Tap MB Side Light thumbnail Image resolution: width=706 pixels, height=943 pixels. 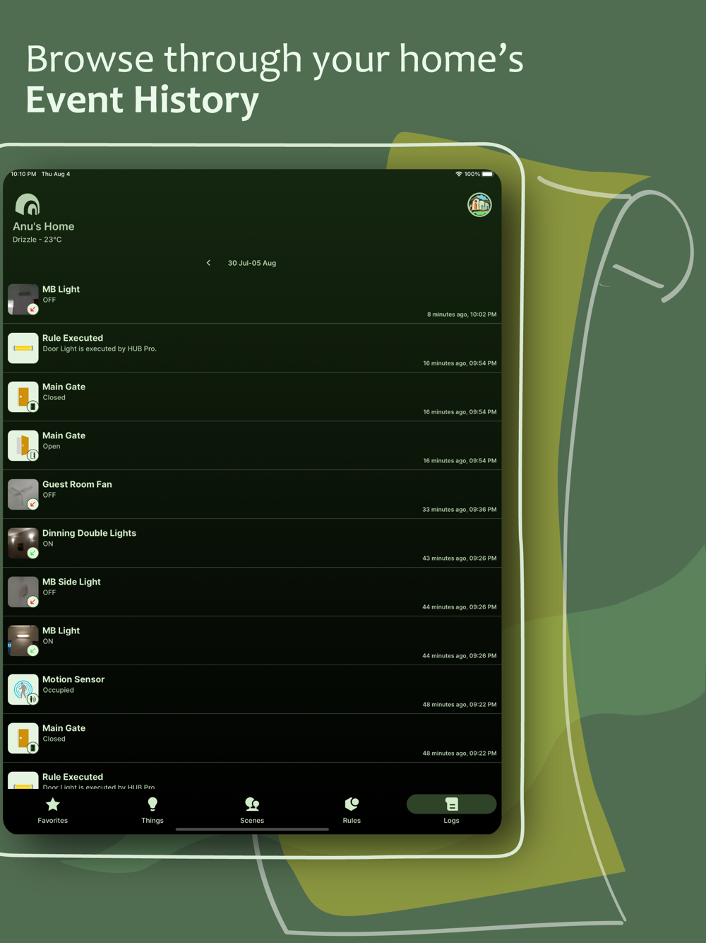point(23,592)
